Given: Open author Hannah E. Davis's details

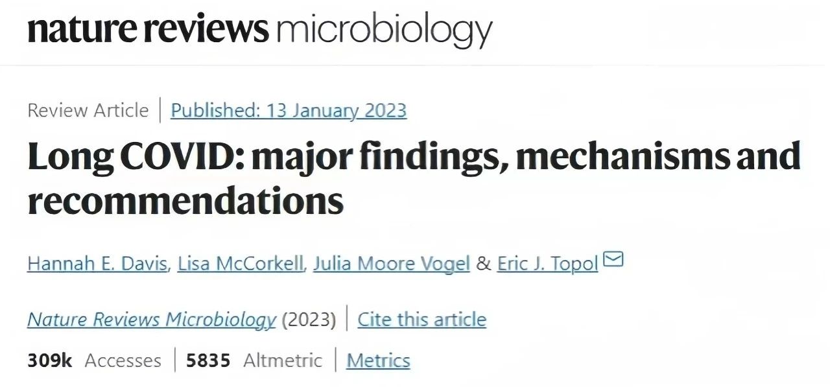Looking at the screenshot, I should coord(97,264).
